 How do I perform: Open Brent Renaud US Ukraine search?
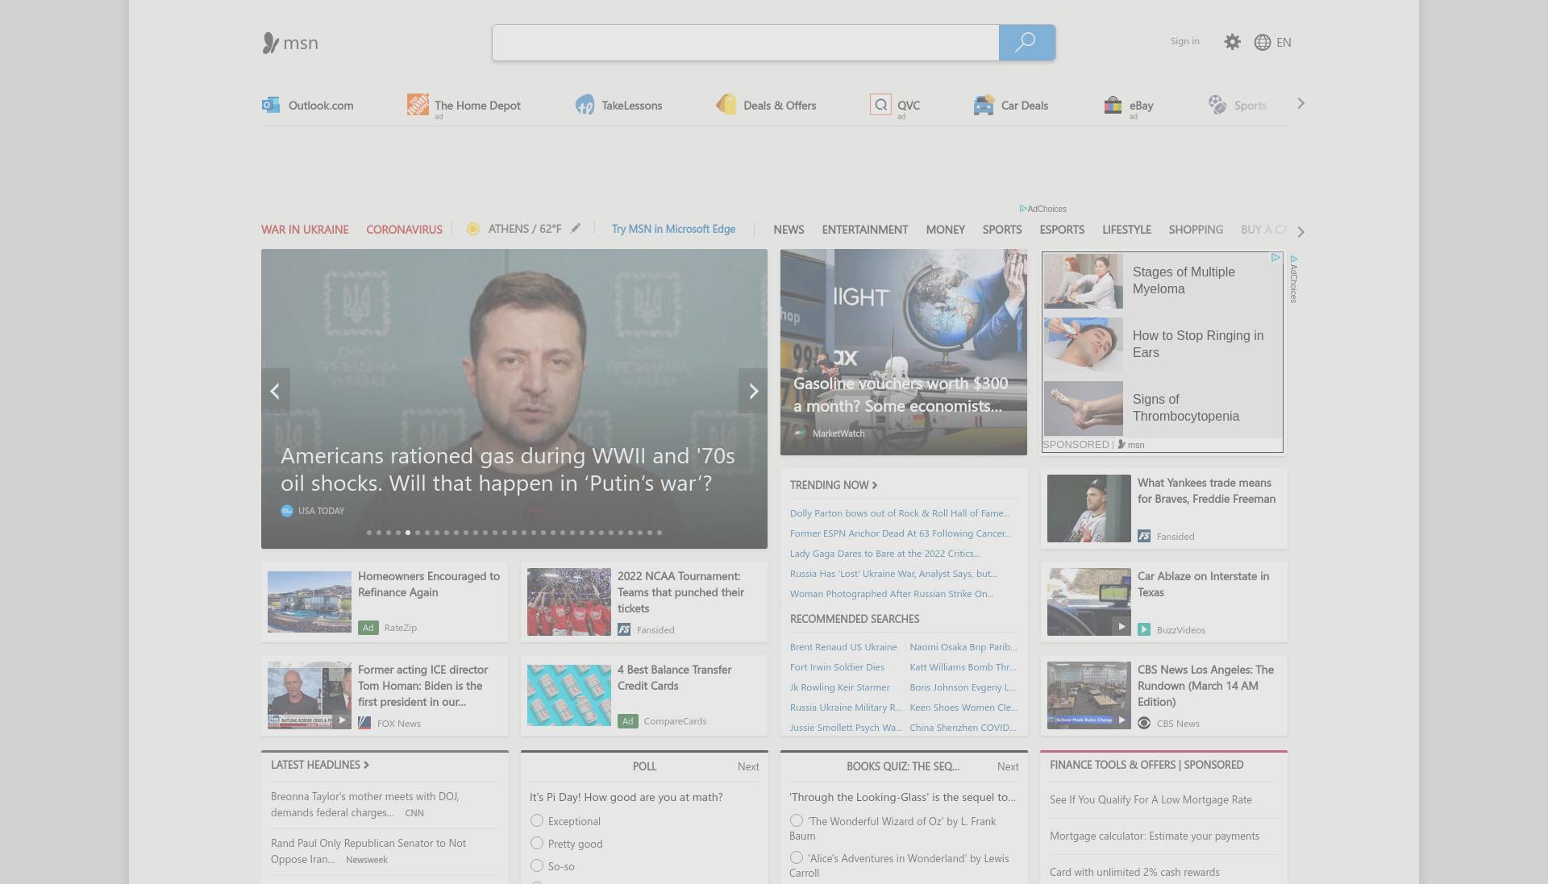pyautogui.click(x=843, y=647)
